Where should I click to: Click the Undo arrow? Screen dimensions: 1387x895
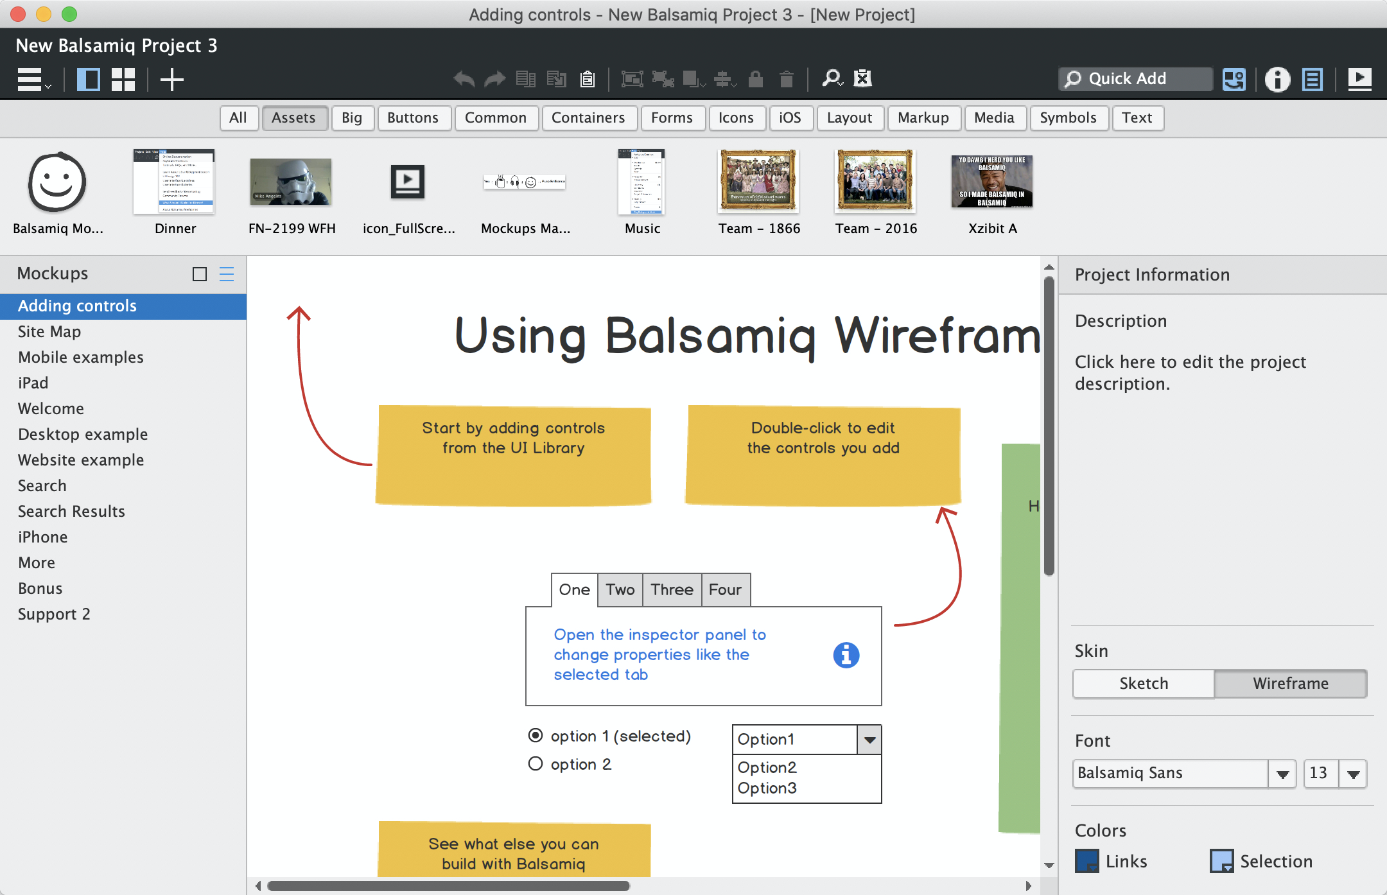point(464,79)
